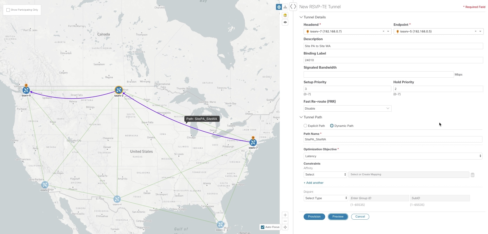Open the Optimization Objective dropdown
488x234 pixels.
pyautogui.click(x=393, y=156)
